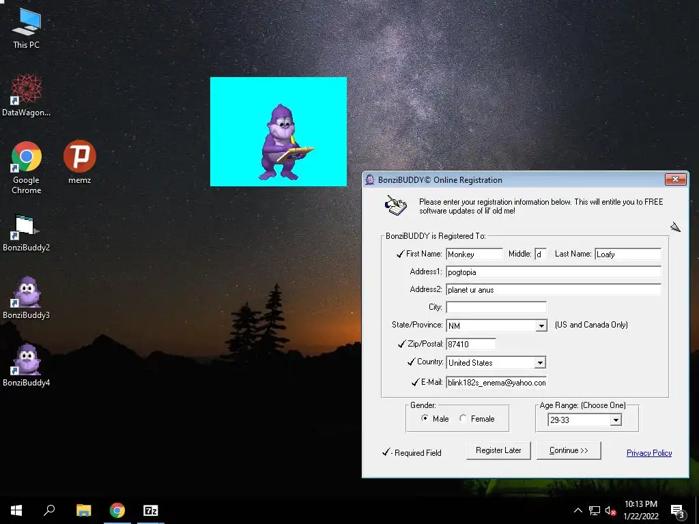699x524 pixels.
Task: Focus the Last Name field
Action: coord(628,254)
